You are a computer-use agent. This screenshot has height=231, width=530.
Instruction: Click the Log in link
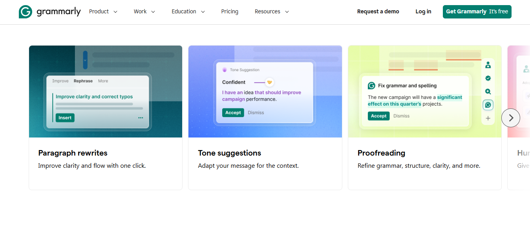[x=423, y=11]
